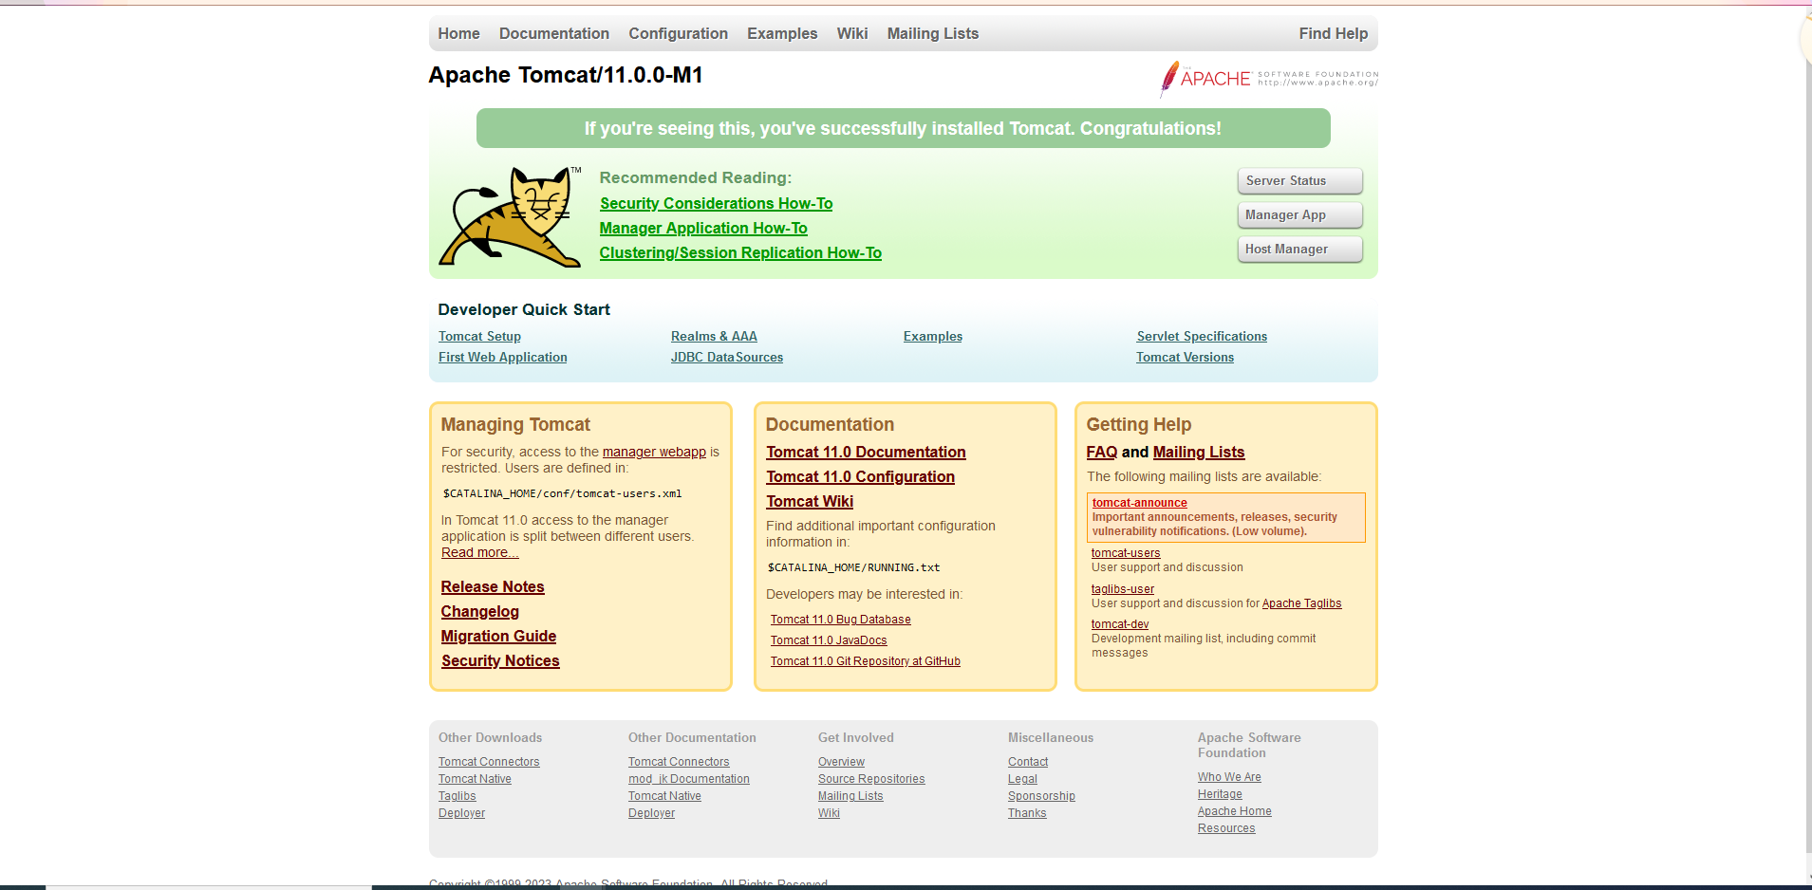1812x890 pixels.
Task: Open the Source Repositories link
Action: click(x=871, y=779)
